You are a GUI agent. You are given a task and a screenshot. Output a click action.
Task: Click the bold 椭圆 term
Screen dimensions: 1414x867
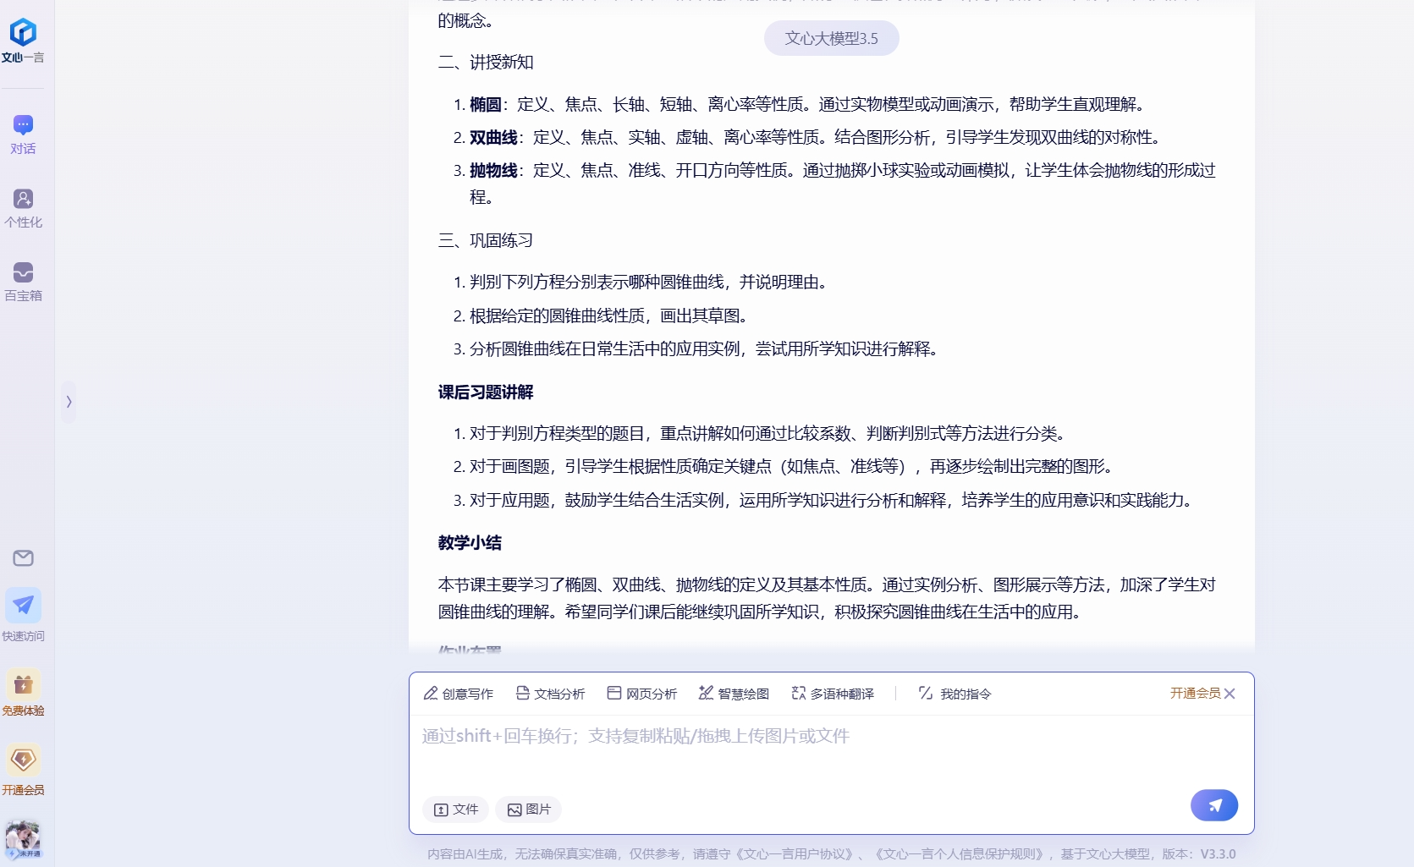486,105
